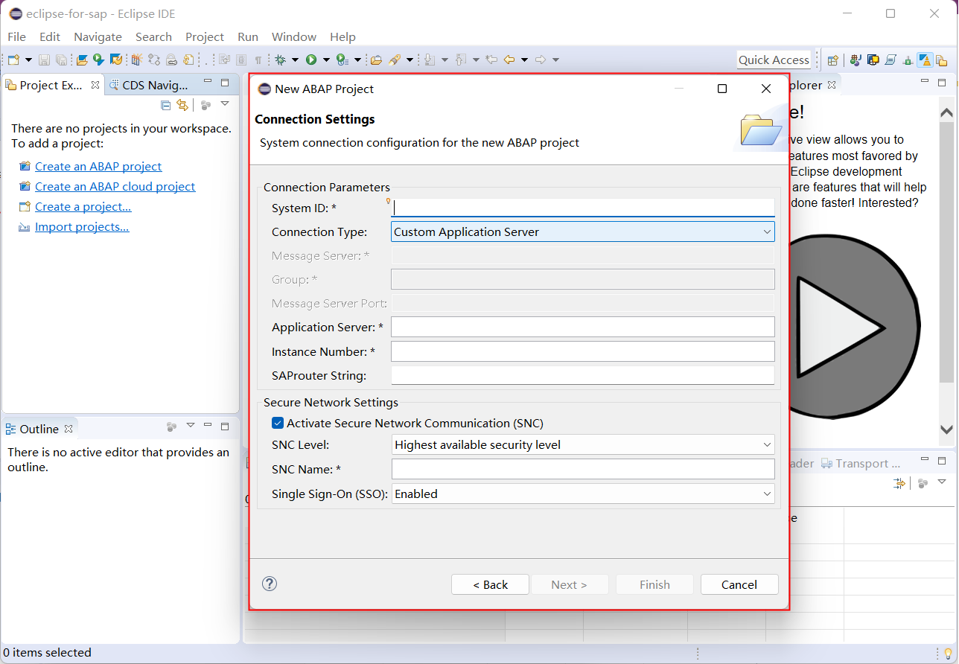Open the Outline View Menu triangle
The width and height of the screenshot is (959, 664).
point(190,425)
